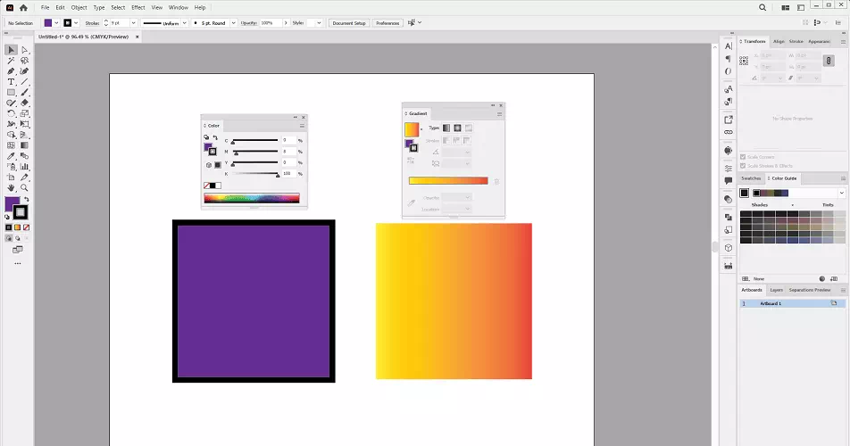This screenshot has height=446, width=850.
Task: Open fill color dropdown in control bar
Action: 56,22
